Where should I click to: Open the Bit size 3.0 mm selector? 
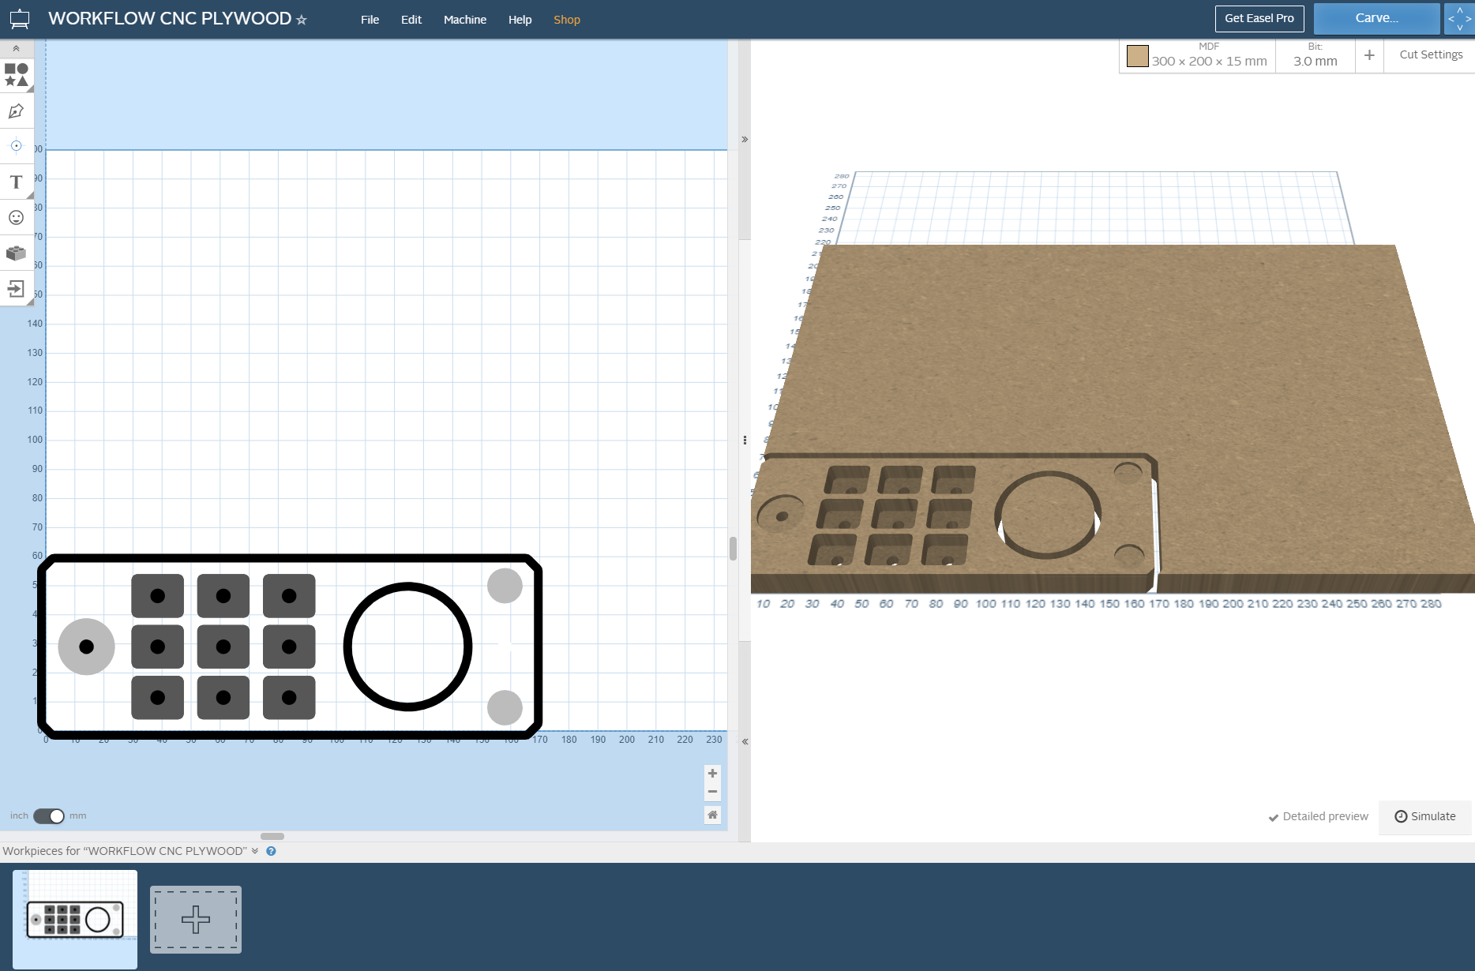(x=1314, y=55)
